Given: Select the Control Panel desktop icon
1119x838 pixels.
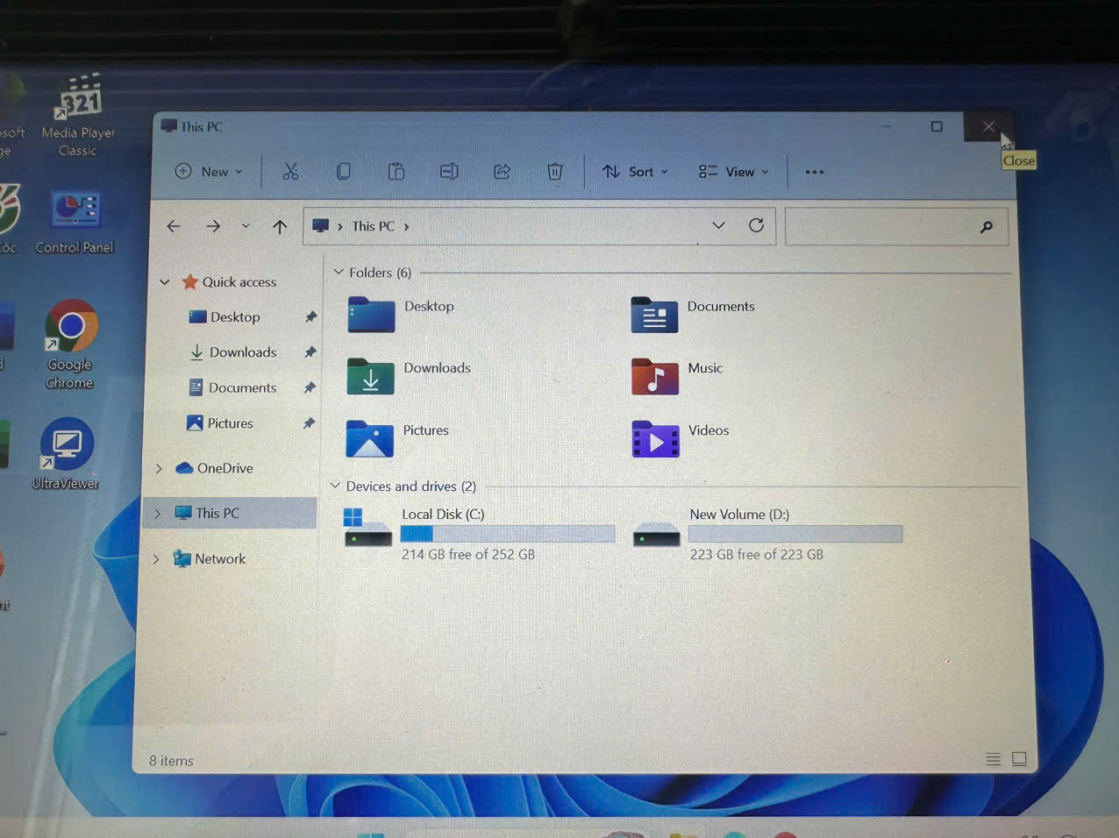Looking at the screenshot, I should 75,223.
